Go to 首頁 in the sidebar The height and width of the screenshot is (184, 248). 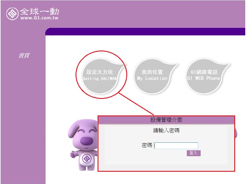click(24, 55)
